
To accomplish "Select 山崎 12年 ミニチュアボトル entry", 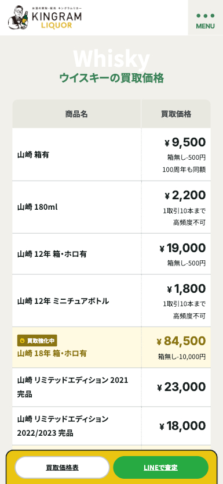I will point(63,301).
